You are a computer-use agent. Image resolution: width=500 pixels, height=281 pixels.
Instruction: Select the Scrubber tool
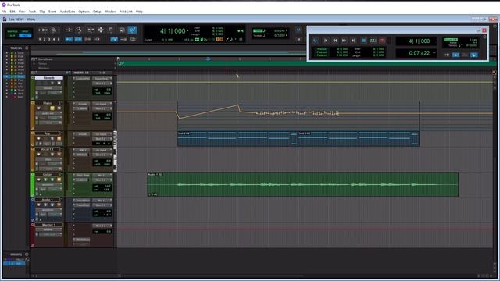(x=122, y=30)
